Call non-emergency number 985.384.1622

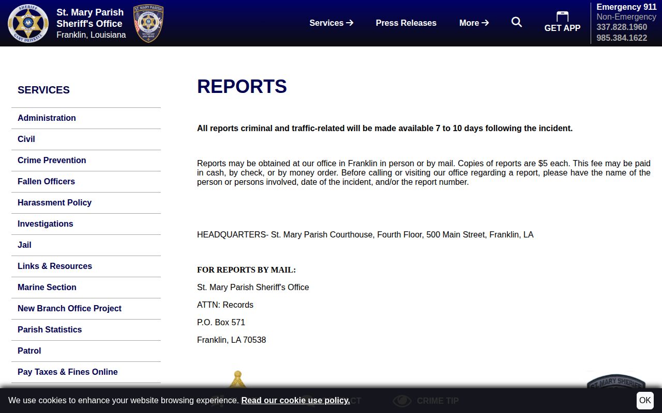pyautogui.click(x=622, y=38)
